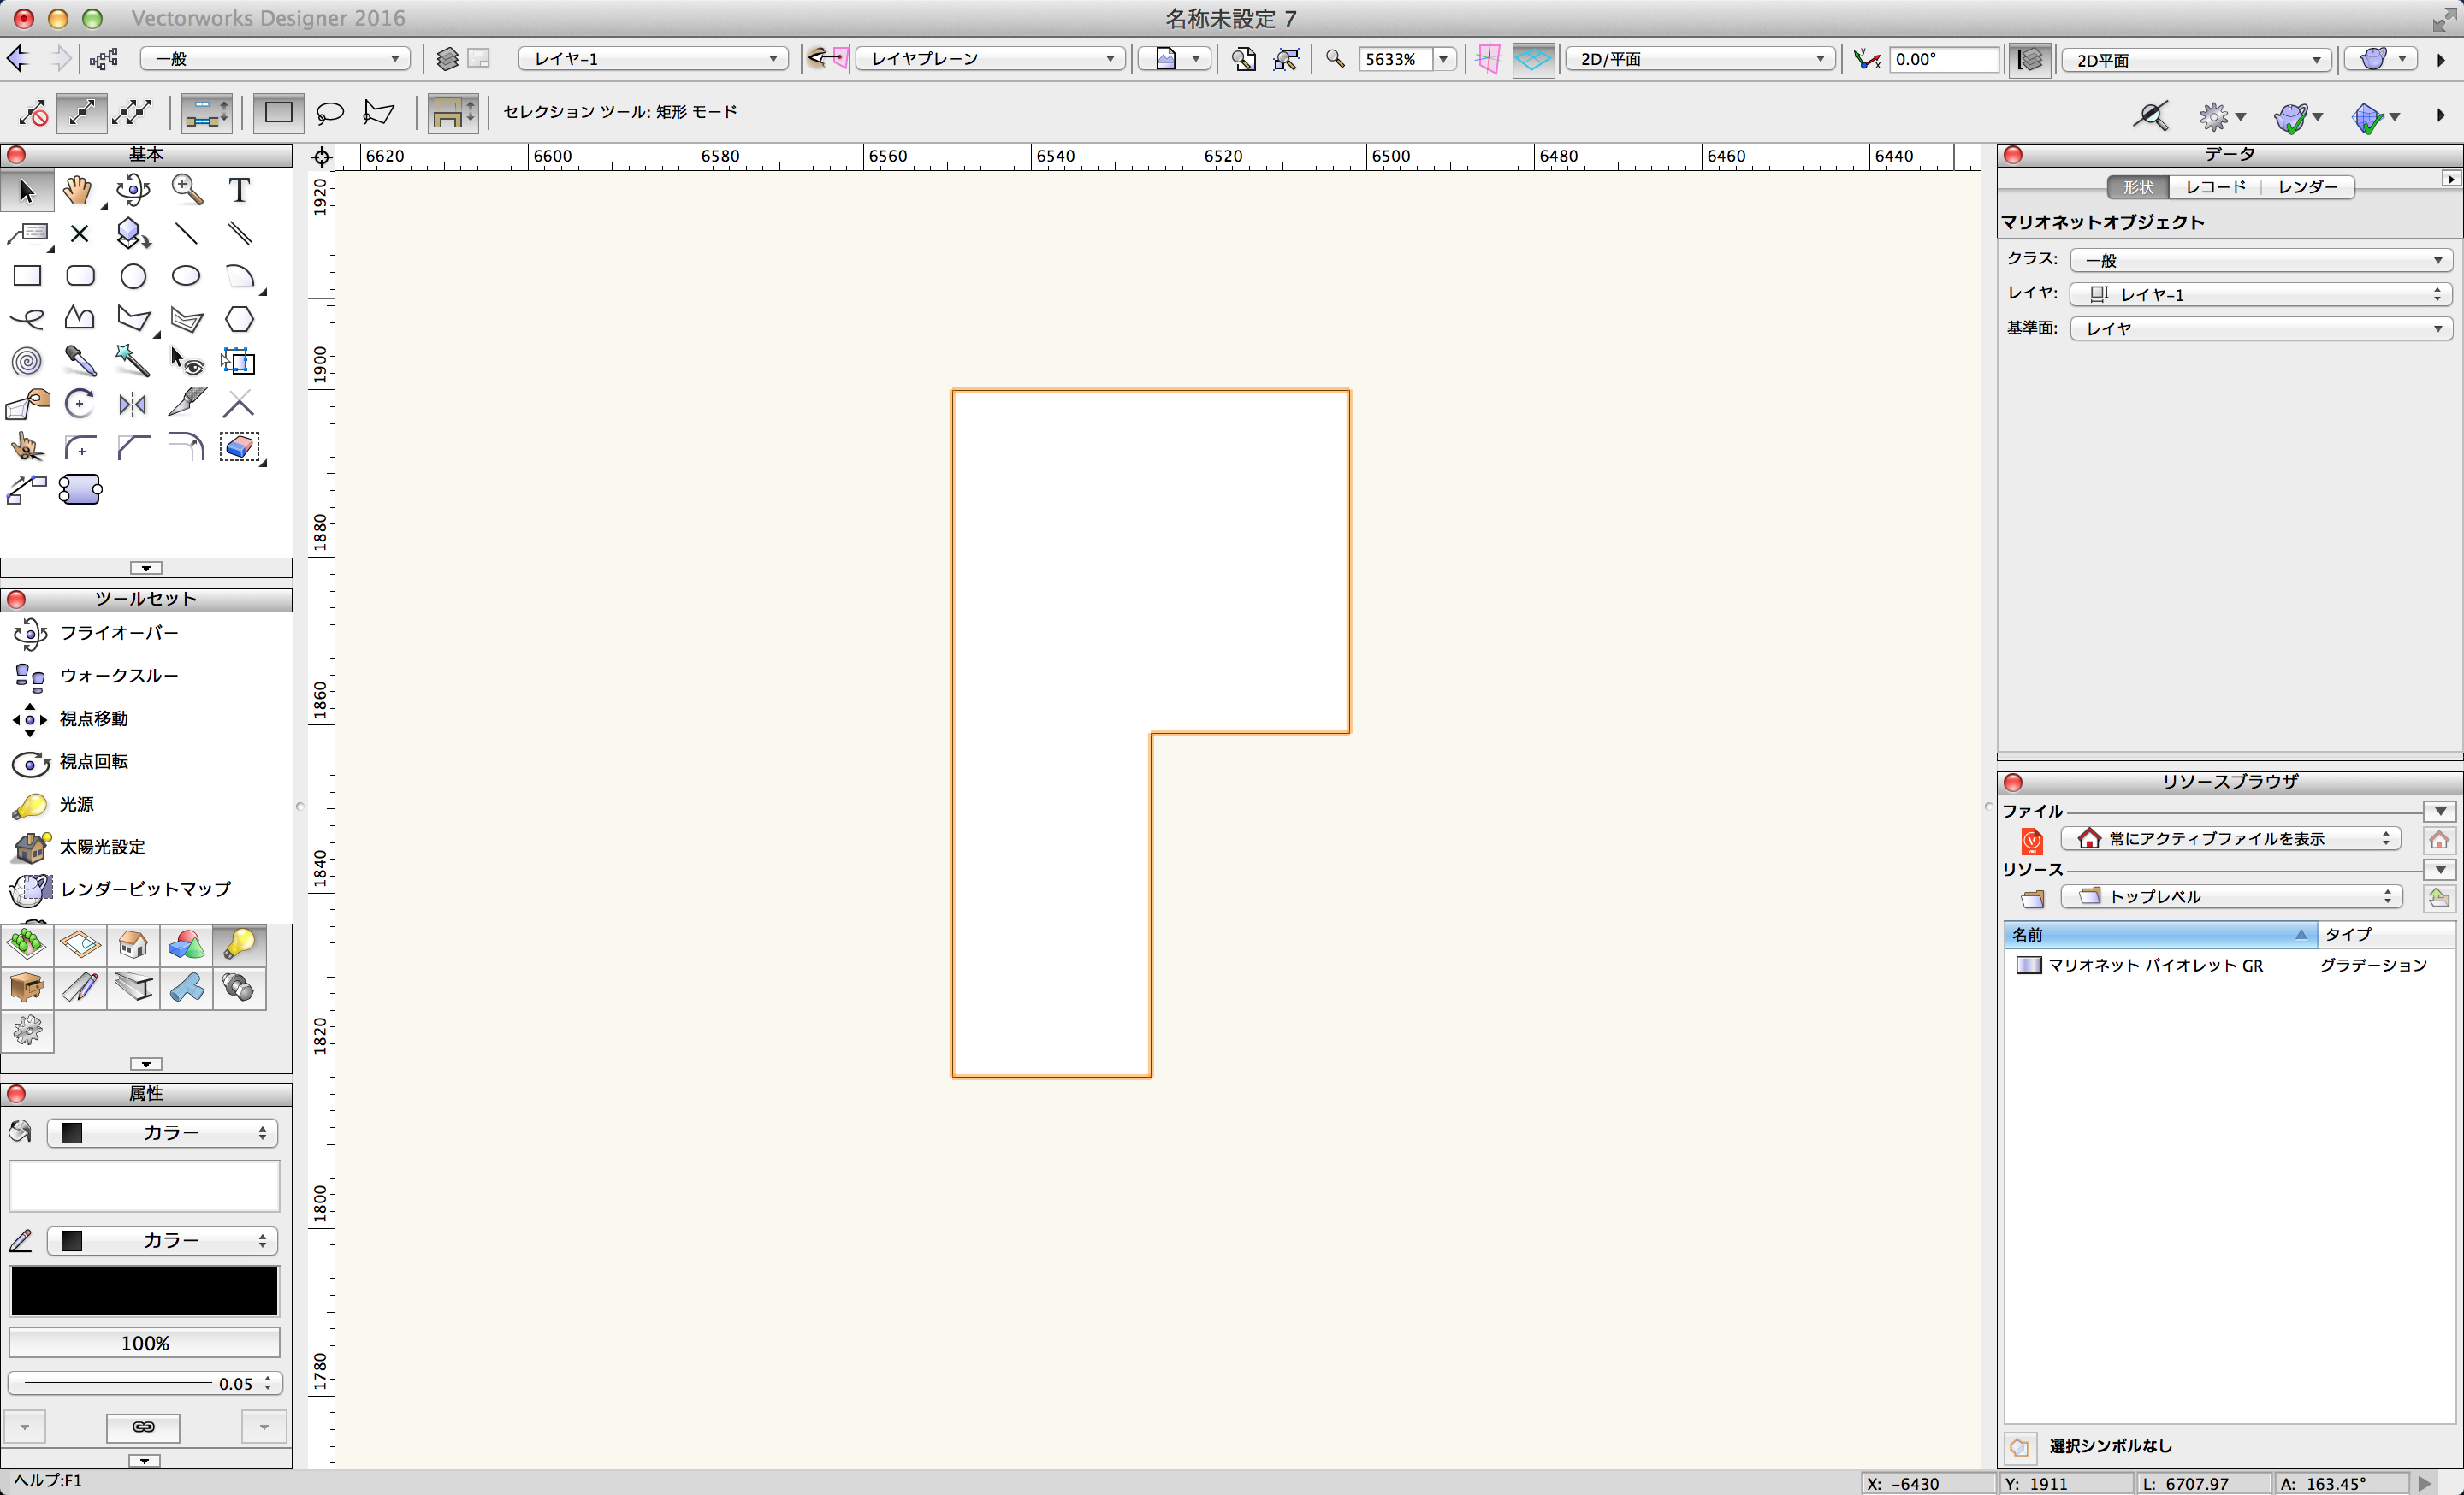Image resolution: width=2464 pixels, height=1495 pixels.
Task: Select the Marionette node tool
Action: click(80, 490)
